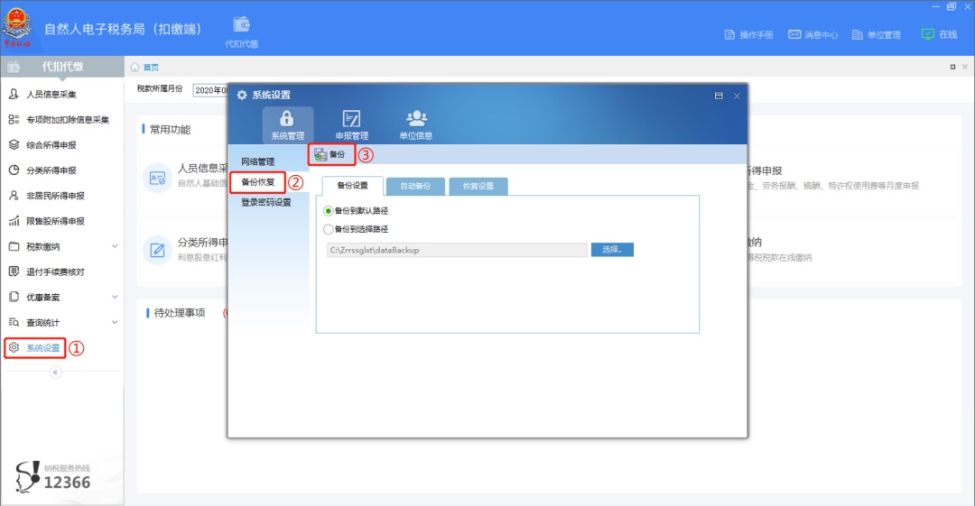Collapse the sidebar with double-chevron button
Image resolution: width=975 pixels, height=506 pixels.
point(55,373)
